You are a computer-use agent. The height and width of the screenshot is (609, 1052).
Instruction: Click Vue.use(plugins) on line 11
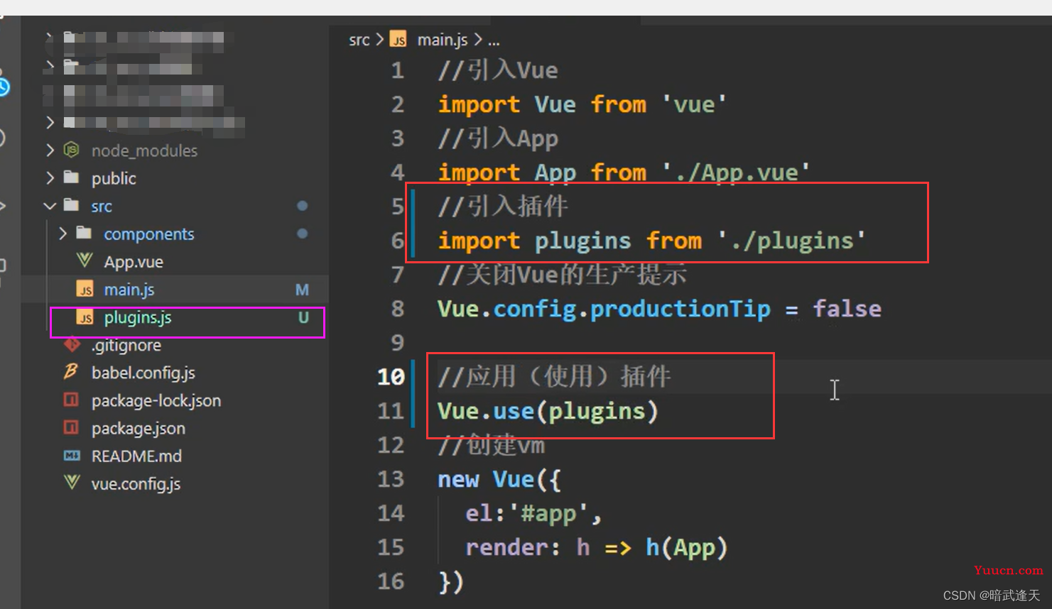point(548,411)
